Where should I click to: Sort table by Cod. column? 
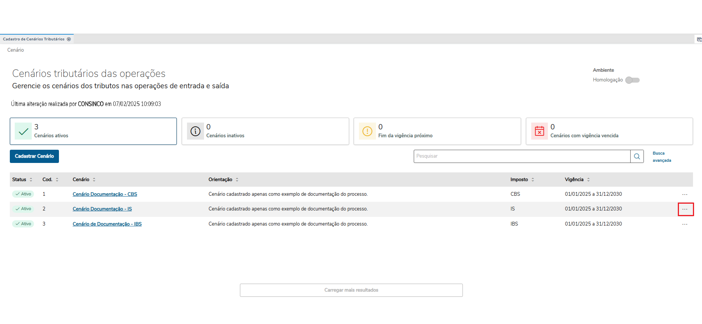click(x=57, y=180)
